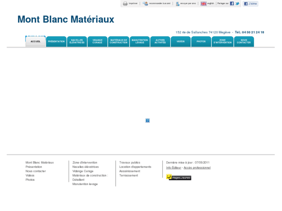Switch language via english link
This screenshot has height=211, width=282.
tap(210, 3)
